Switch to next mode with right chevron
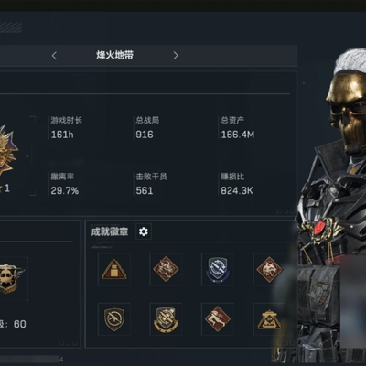Viewport: 366px width, 366px height. (176, 56)
